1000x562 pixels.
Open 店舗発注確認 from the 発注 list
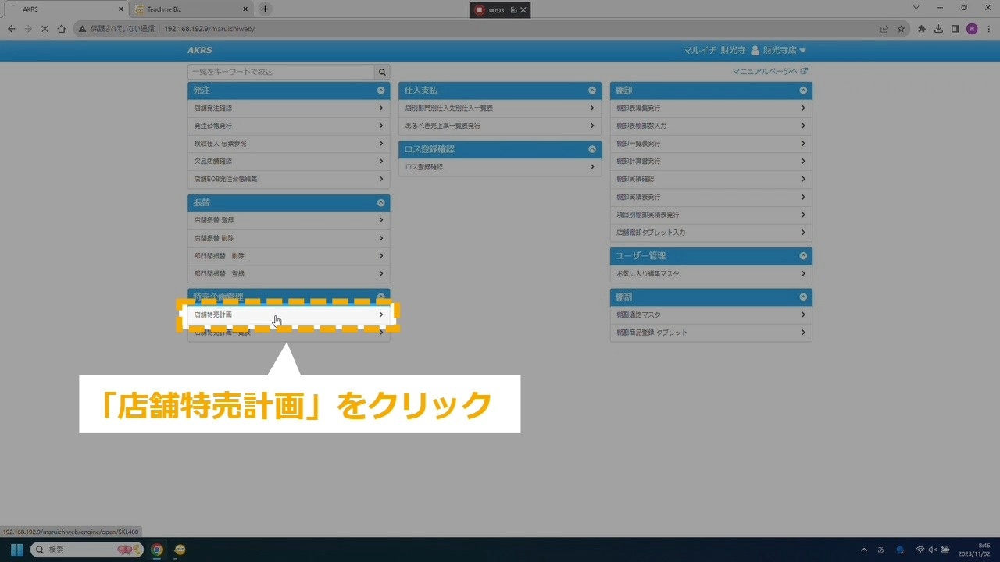288,108
